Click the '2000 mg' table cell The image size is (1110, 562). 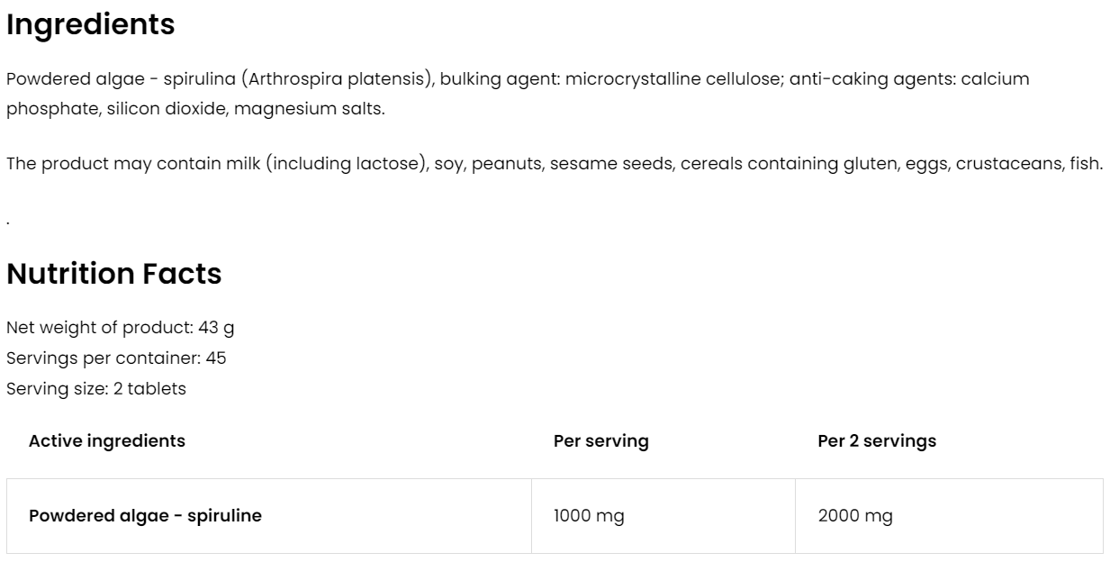[x=855, y=516]
